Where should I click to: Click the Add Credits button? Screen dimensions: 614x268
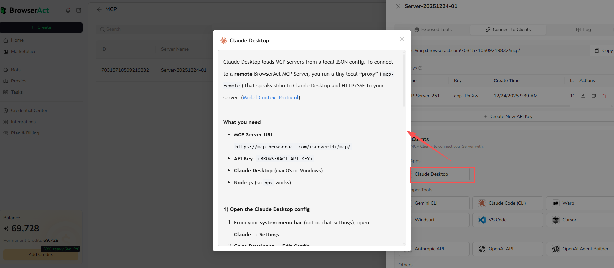click(x=41, y=255)
